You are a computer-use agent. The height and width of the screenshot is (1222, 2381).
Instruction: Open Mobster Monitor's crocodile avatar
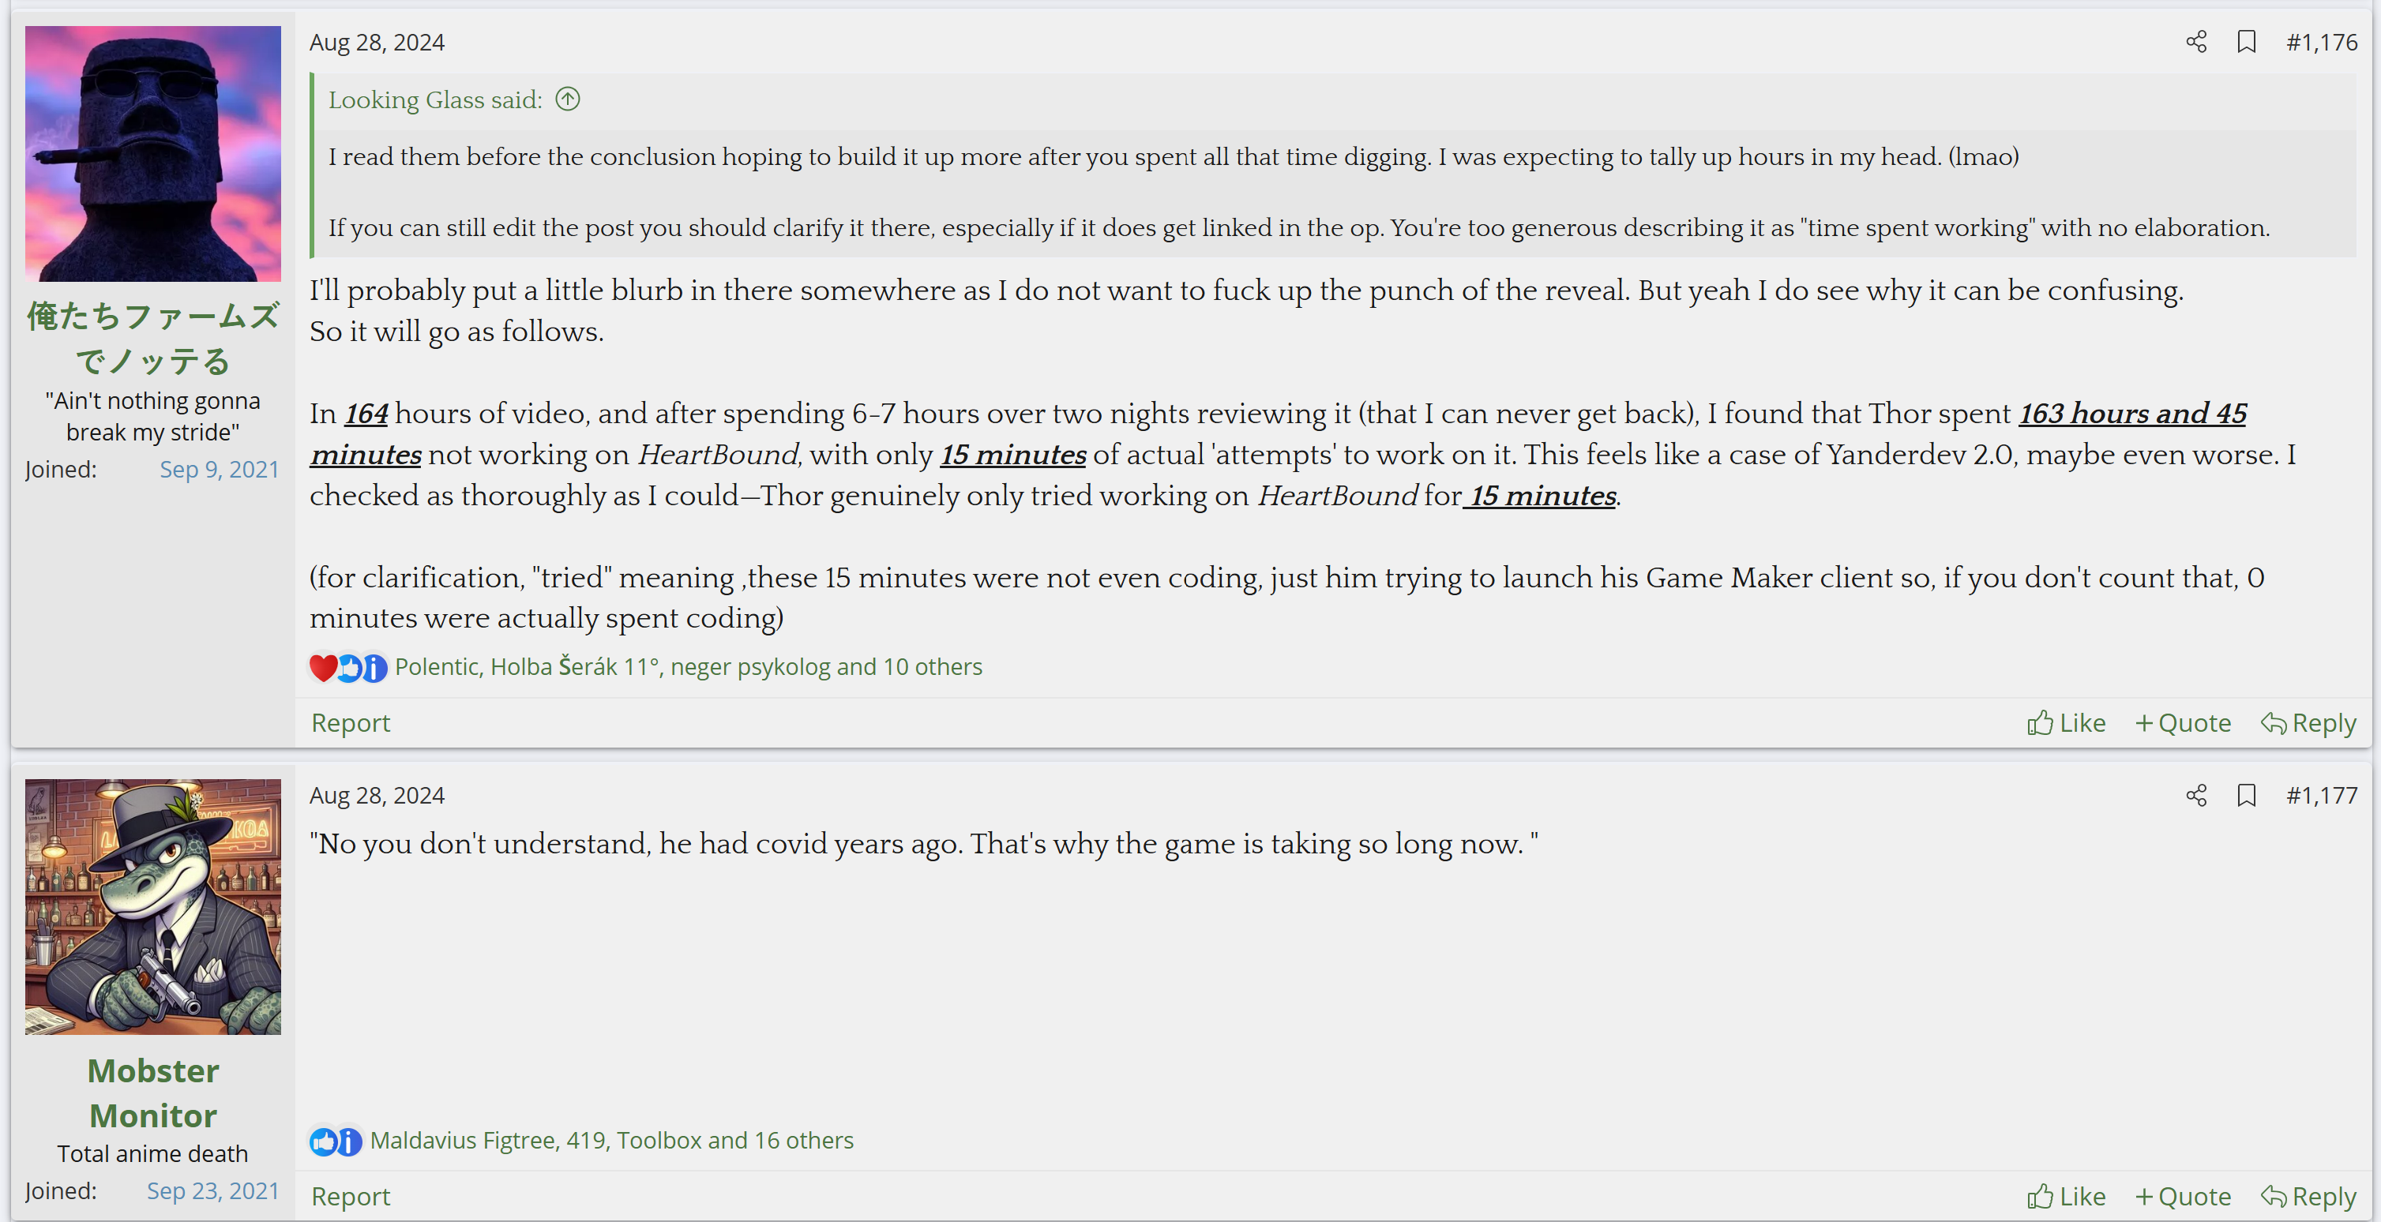(x=152, y=906)
